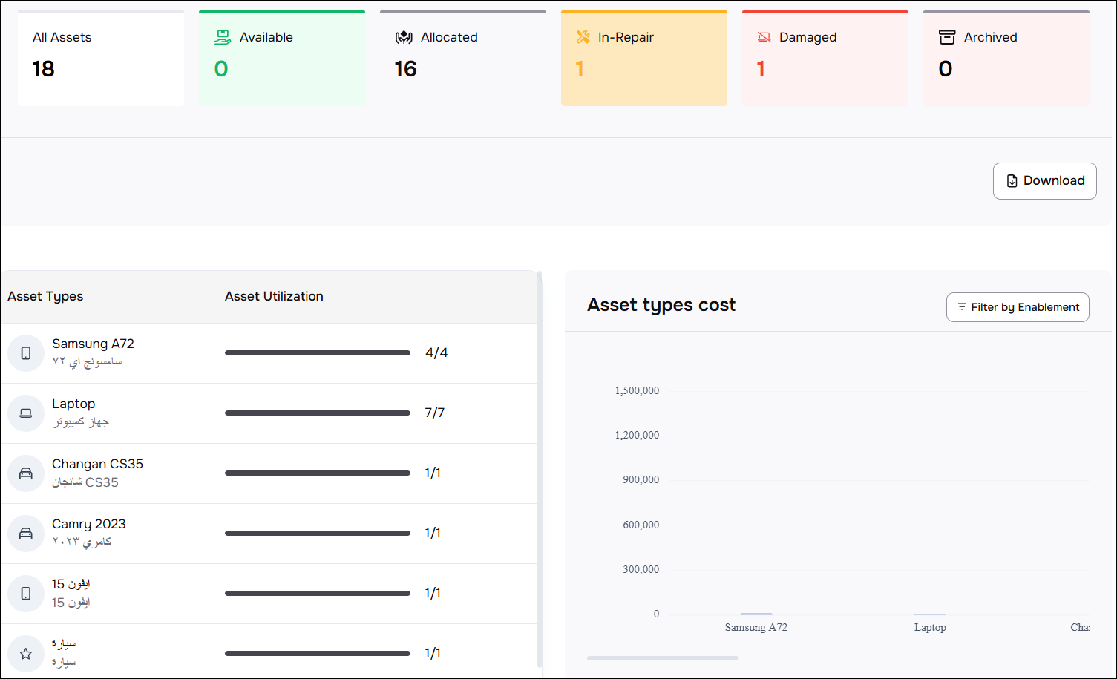Click the Laptop utilization progress bar
Viewport: 1117px width, 679px height.
tap(318, 413)
